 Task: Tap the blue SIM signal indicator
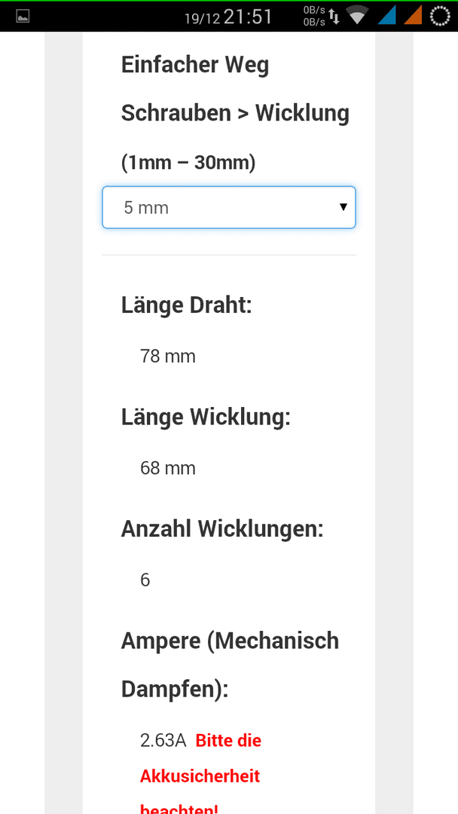point(387,16)
